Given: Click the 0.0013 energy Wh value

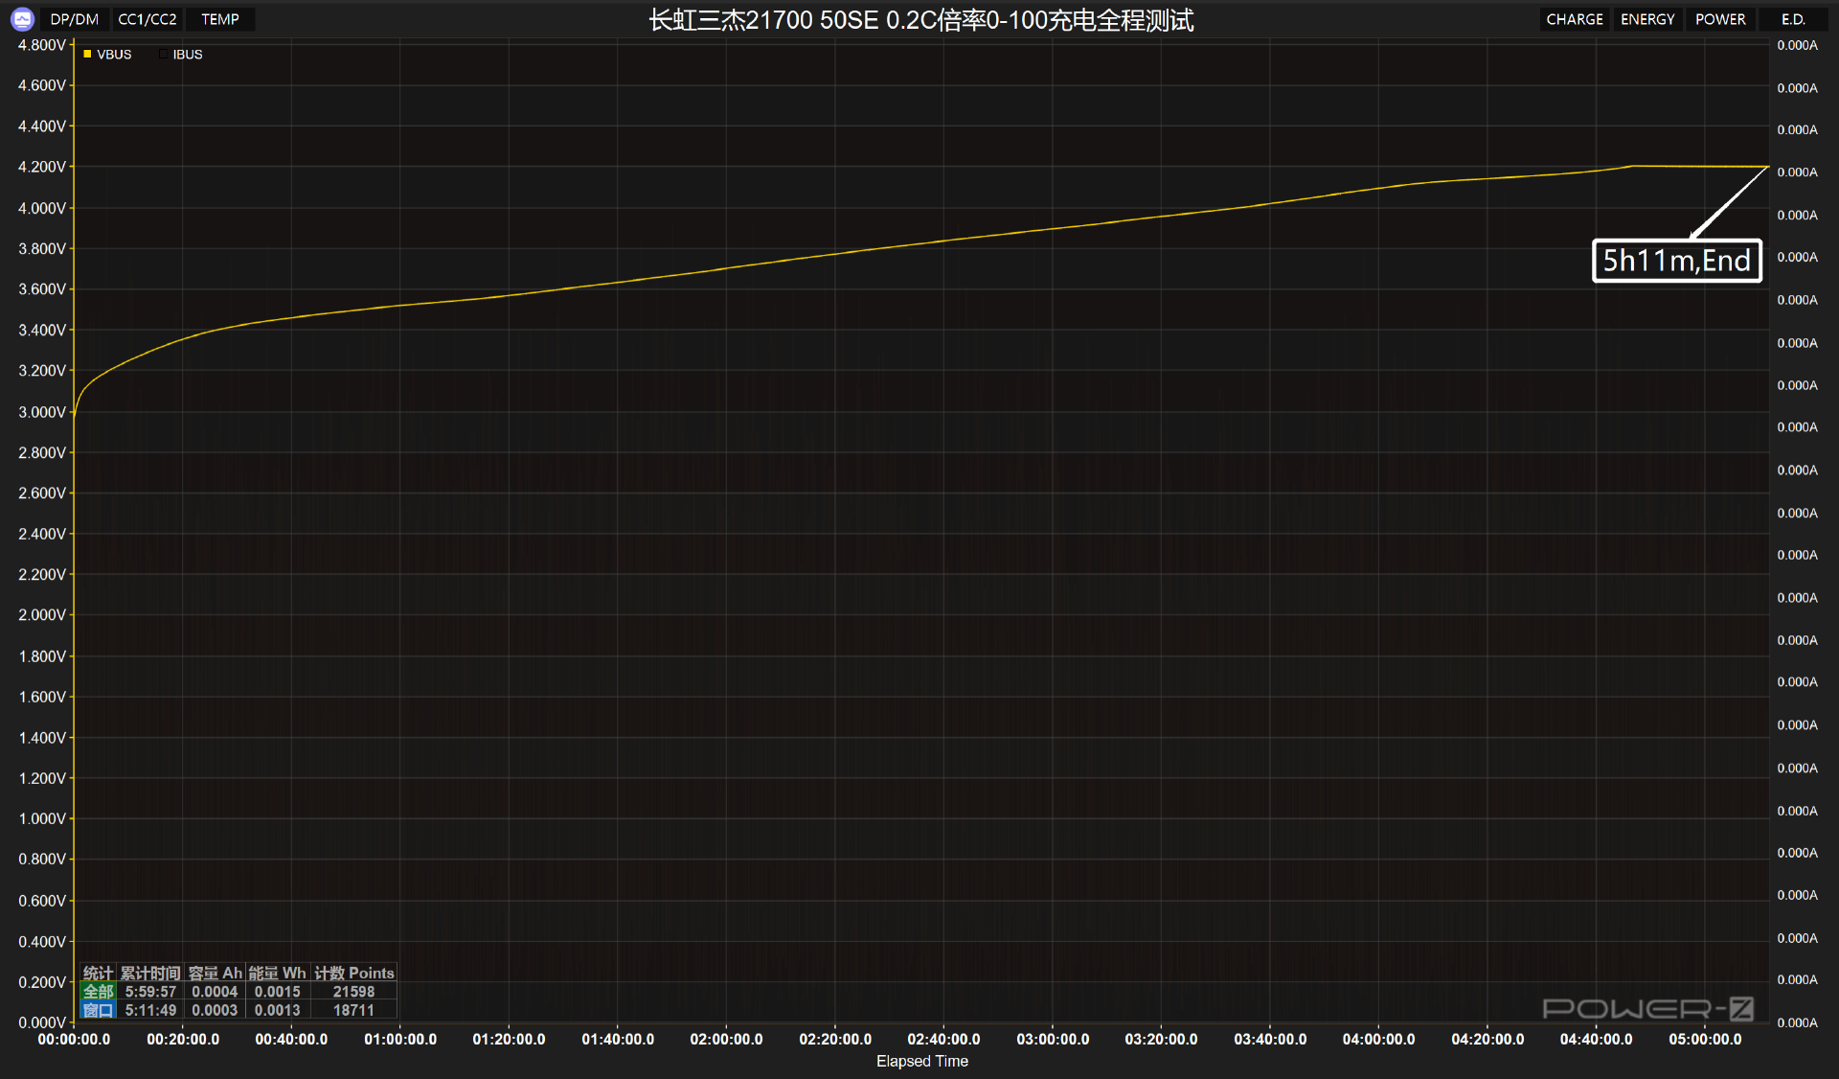Looking at the screenshot, I should (277, 1010).
